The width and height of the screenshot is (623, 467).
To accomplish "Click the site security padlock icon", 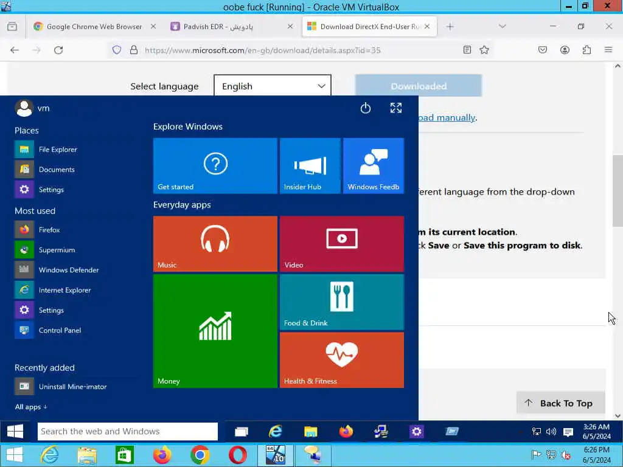I will (134, 50).
